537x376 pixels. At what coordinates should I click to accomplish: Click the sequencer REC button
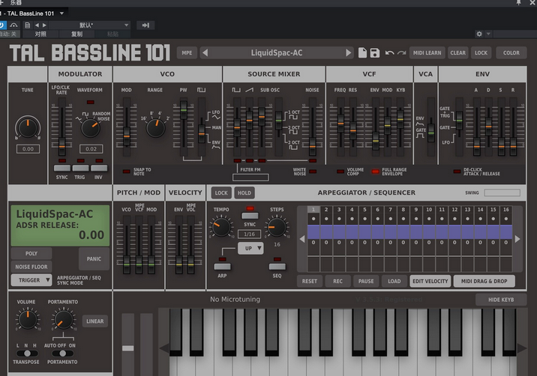click(x=338, y=281)
